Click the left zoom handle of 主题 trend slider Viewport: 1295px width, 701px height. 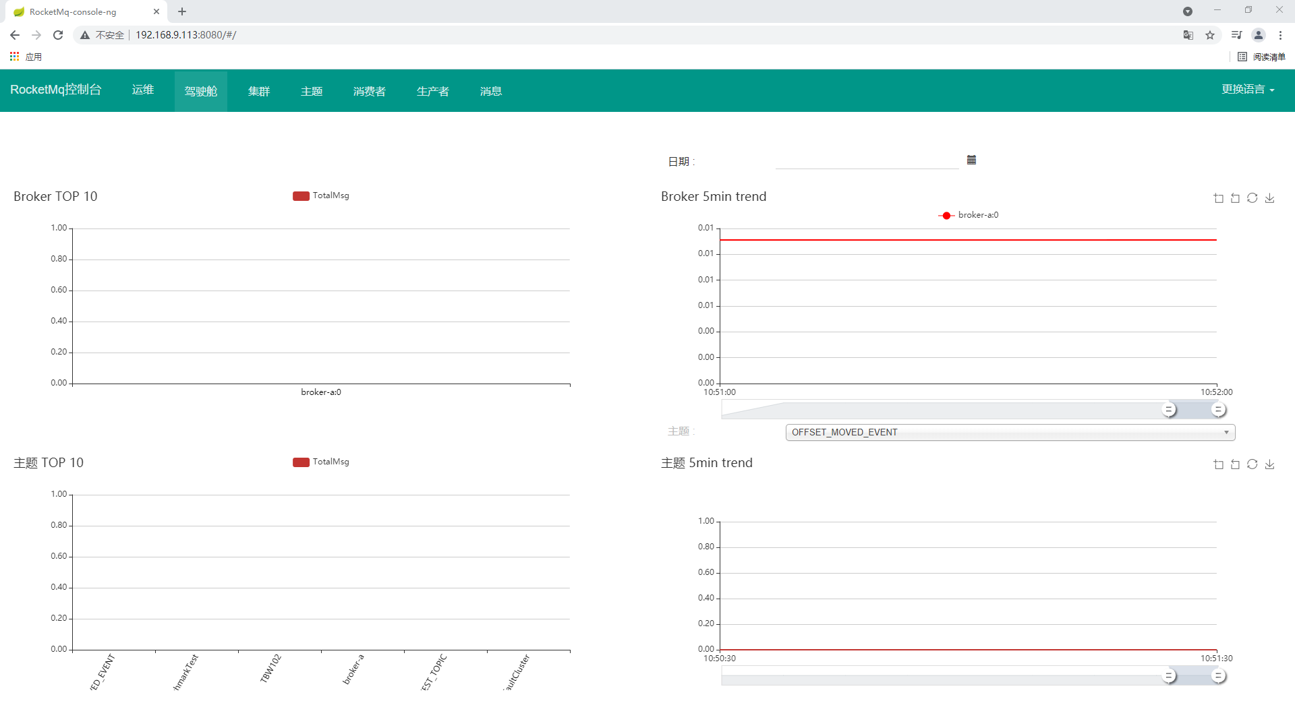click(x=1169, y=675)
